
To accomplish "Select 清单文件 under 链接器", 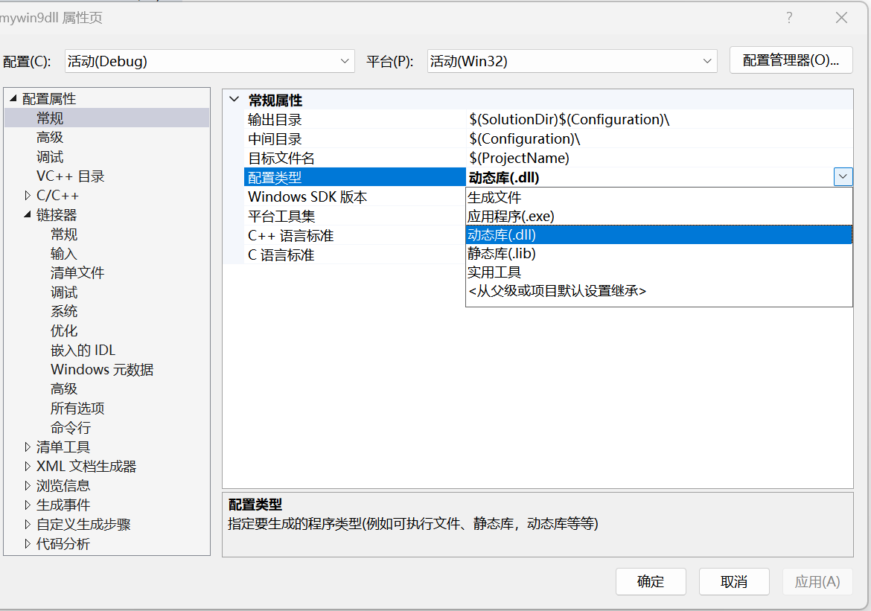I will (x=77, y=272).
